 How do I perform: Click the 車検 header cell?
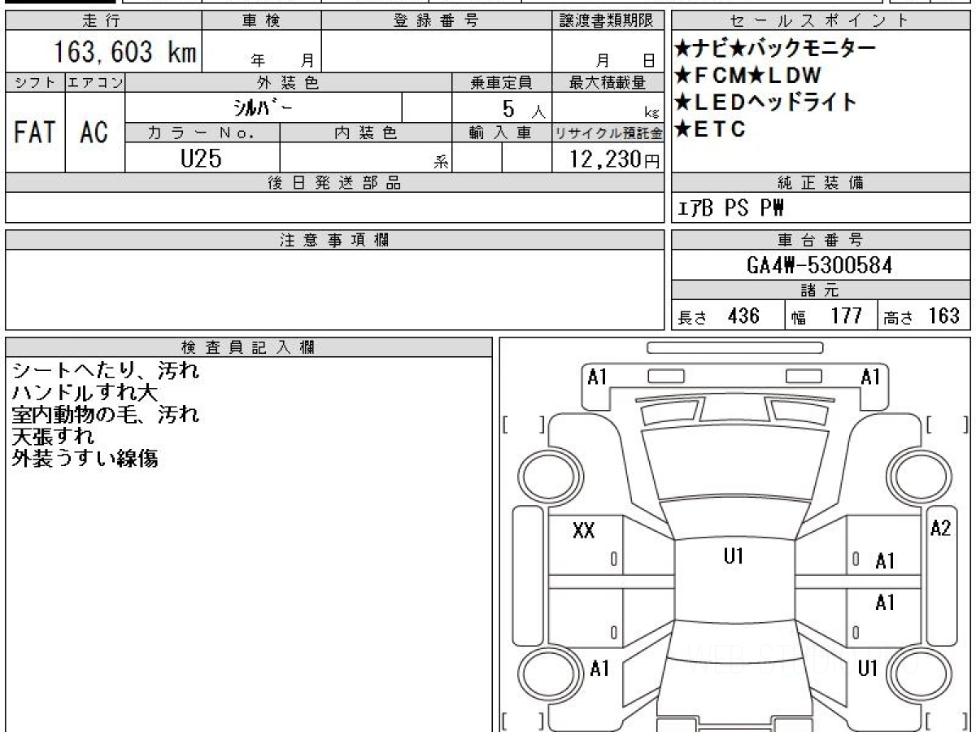pos(261,20)
